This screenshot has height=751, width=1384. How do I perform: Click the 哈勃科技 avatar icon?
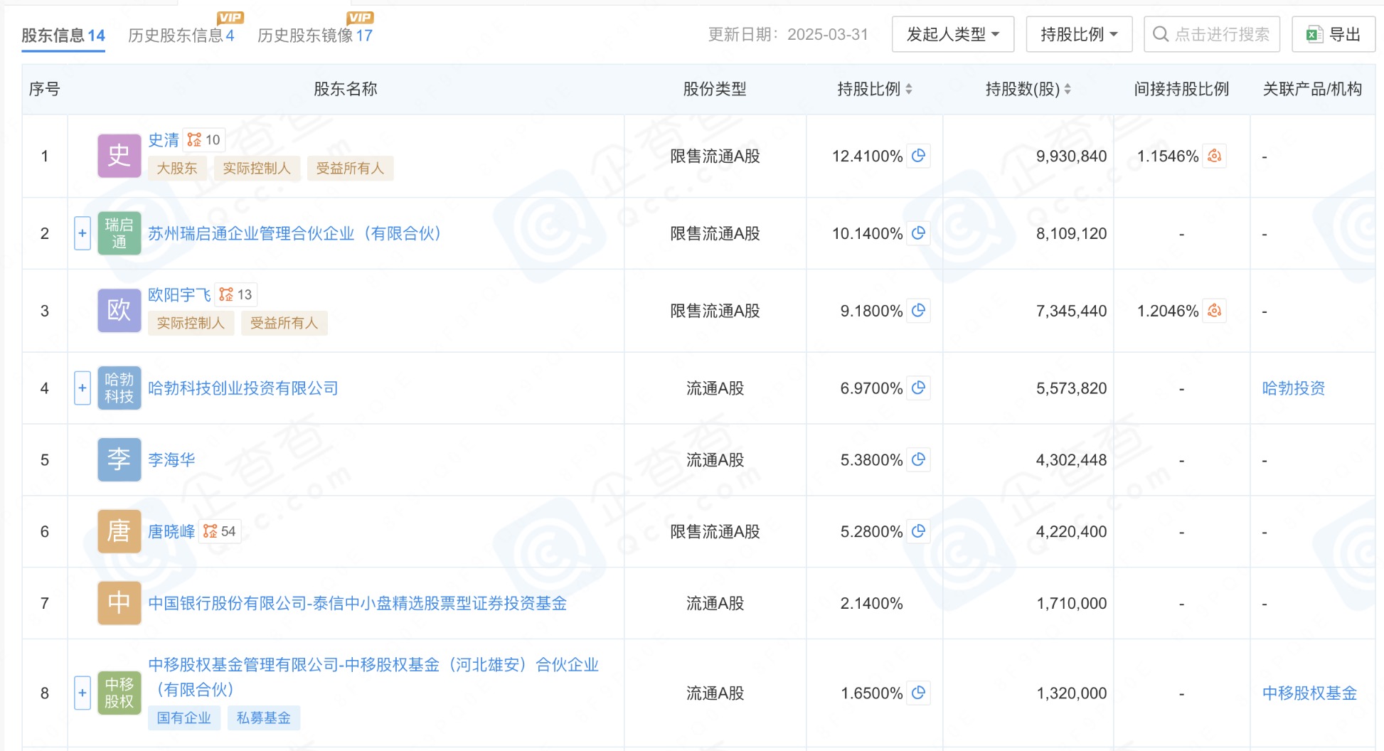tap(119, 388)
